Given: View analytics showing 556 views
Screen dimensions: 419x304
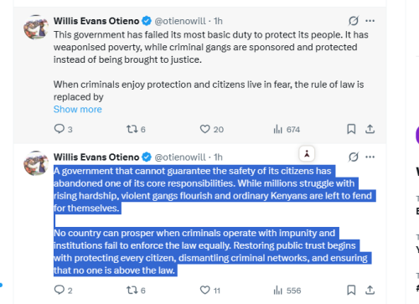Looking at the screenshot, I should click(x=287, y=291).
